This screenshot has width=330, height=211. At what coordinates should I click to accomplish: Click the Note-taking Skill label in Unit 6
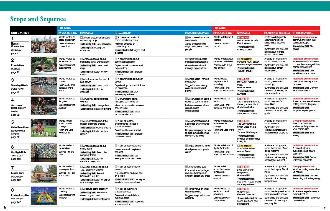tap(88, 152)
